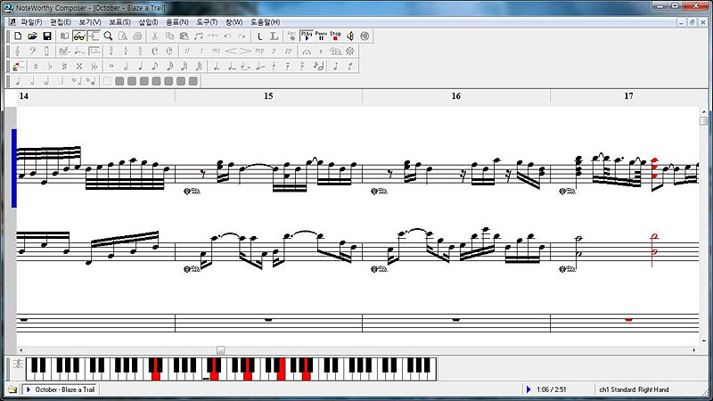This screenshot has height=401, width=713.
Task: Open the 삽입(I) menu
Action: coord(148,21)
